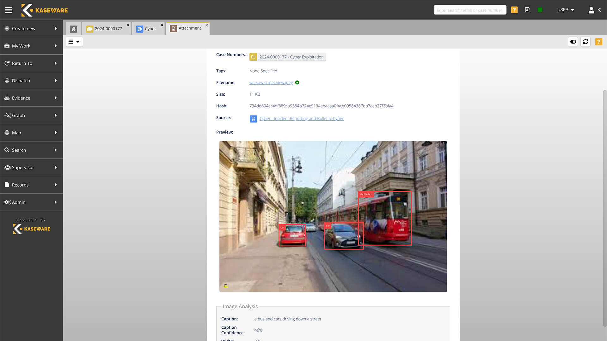Click the green status indicator

(x=540, y=10)
